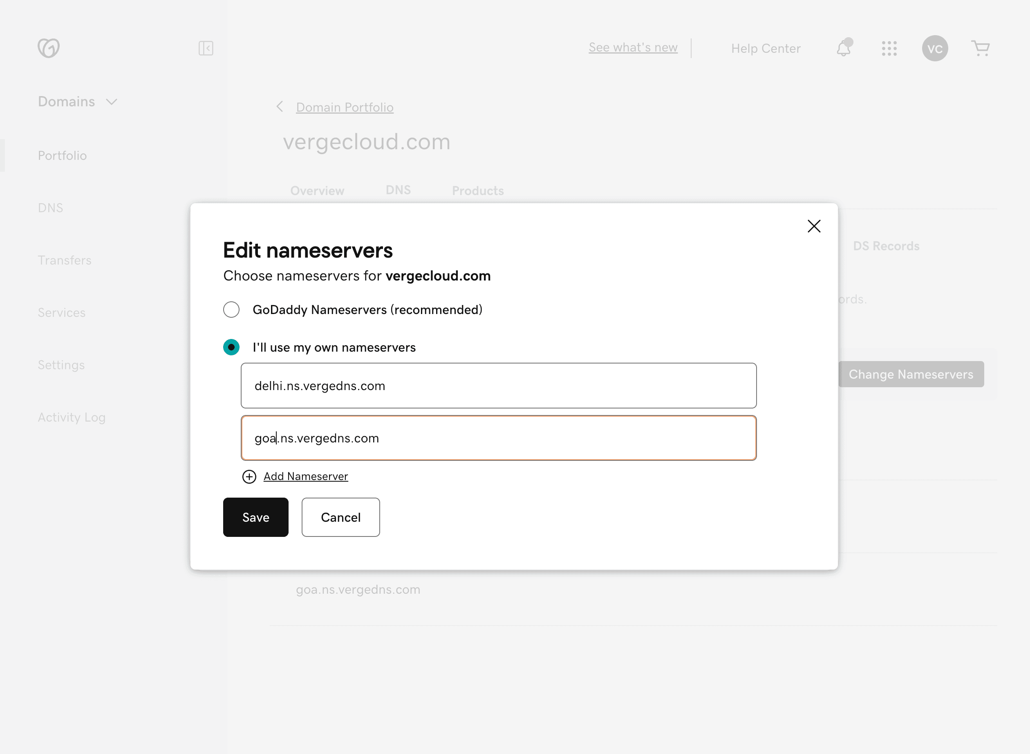Close the Edit nameservers dialog

coord(814,226)
